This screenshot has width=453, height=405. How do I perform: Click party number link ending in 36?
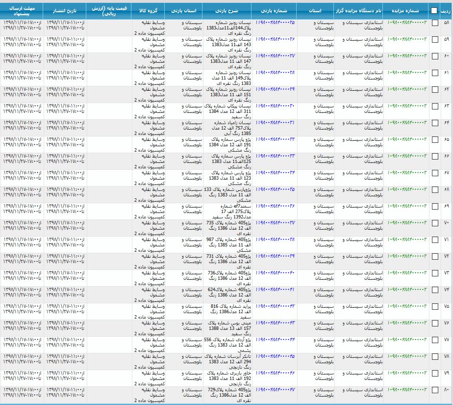[275, 206]
